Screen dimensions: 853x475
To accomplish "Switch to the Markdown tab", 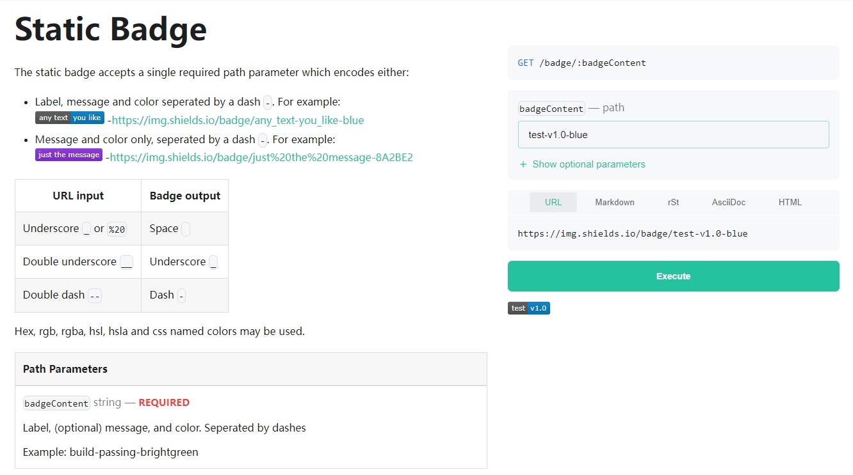I will (614, 202).
